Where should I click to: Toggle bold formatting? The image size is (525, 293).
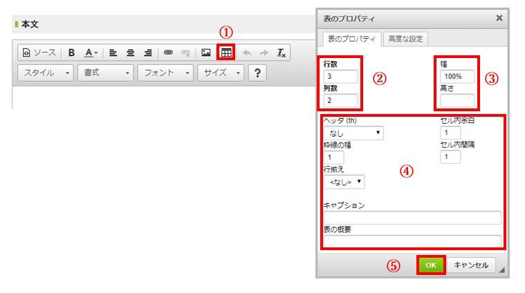click(71, 53)
